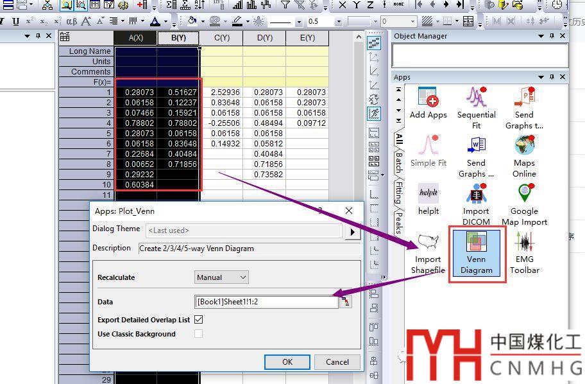
Task: Open the Add Apps icon
Action: coord(428,103)
